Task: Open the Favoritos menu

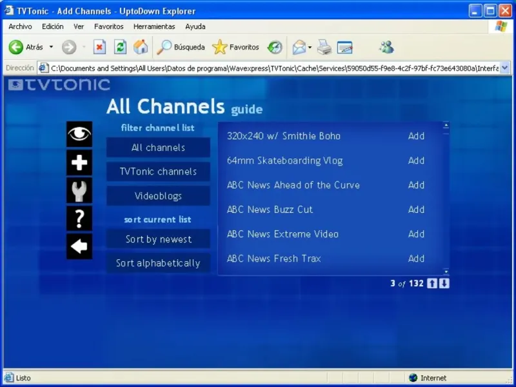Action: [x=108, y=26]
